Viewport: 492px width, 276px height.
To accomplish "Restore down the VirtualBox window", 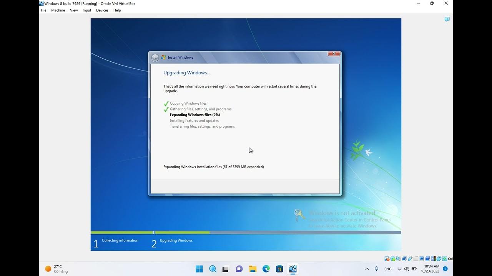I will pos(432,3).
